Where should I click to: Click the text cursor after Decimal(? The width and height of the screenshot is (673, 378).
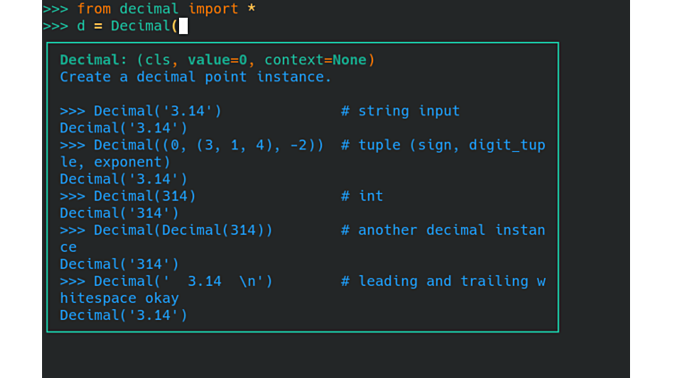click(x=183, y=26)
